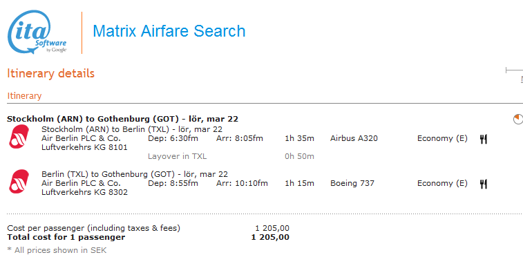
Task: Click the bold total cost amount 1 205,00
Action: tap(270, 237)
